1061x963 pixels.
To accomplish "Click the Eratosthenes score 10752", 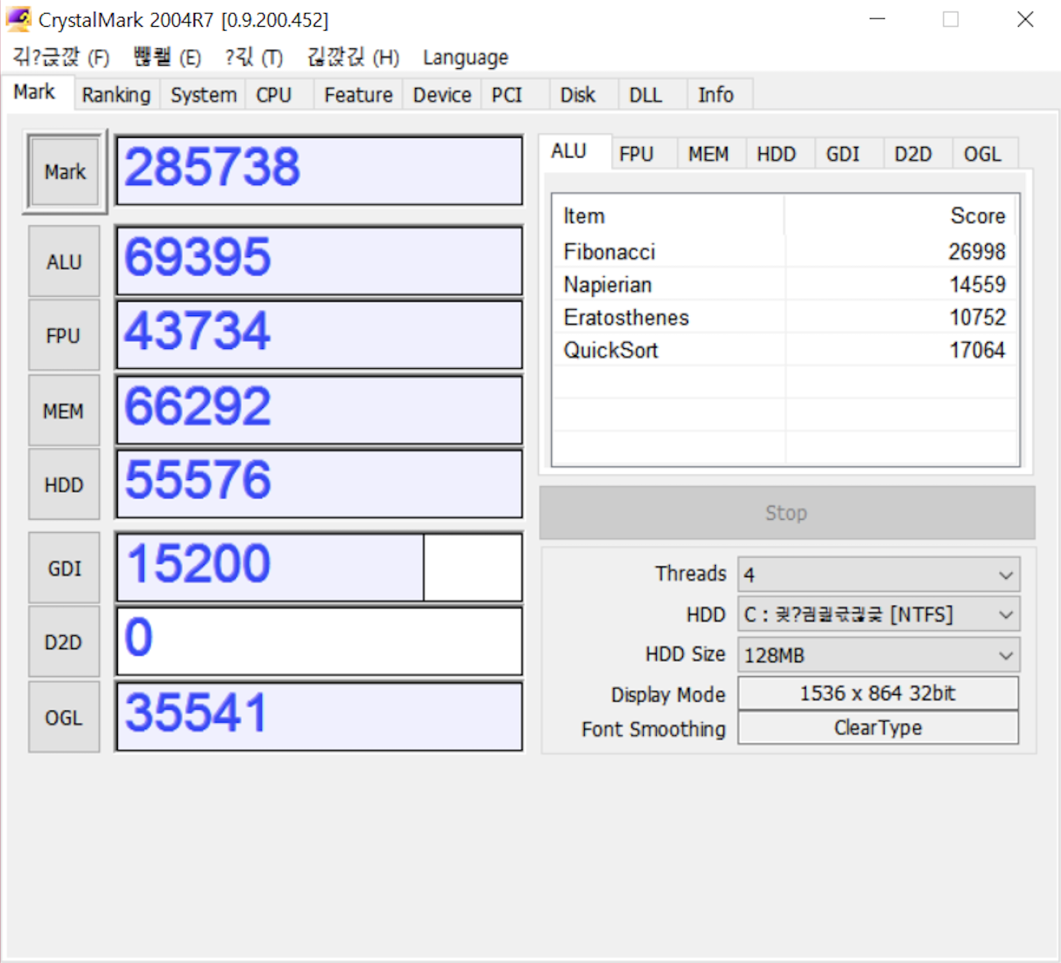I will (978, 318).
